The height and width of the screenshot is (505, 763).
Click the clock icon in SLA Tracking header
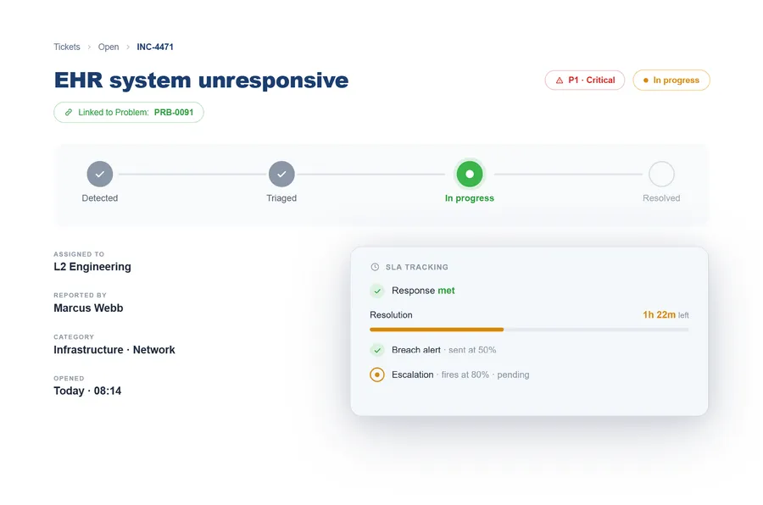click(x=375, y=267)
